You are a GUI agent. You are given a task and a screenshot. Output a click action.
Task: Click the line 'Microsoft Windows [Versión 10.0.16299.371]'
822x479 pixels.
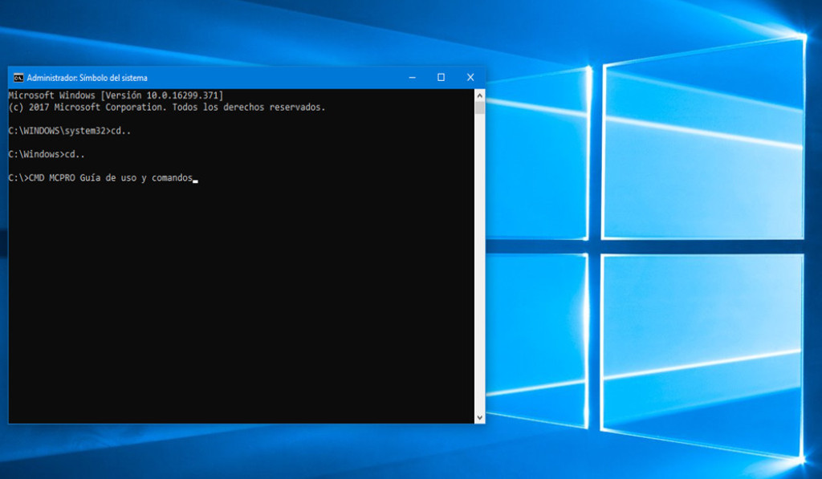[x=116, y=95]
